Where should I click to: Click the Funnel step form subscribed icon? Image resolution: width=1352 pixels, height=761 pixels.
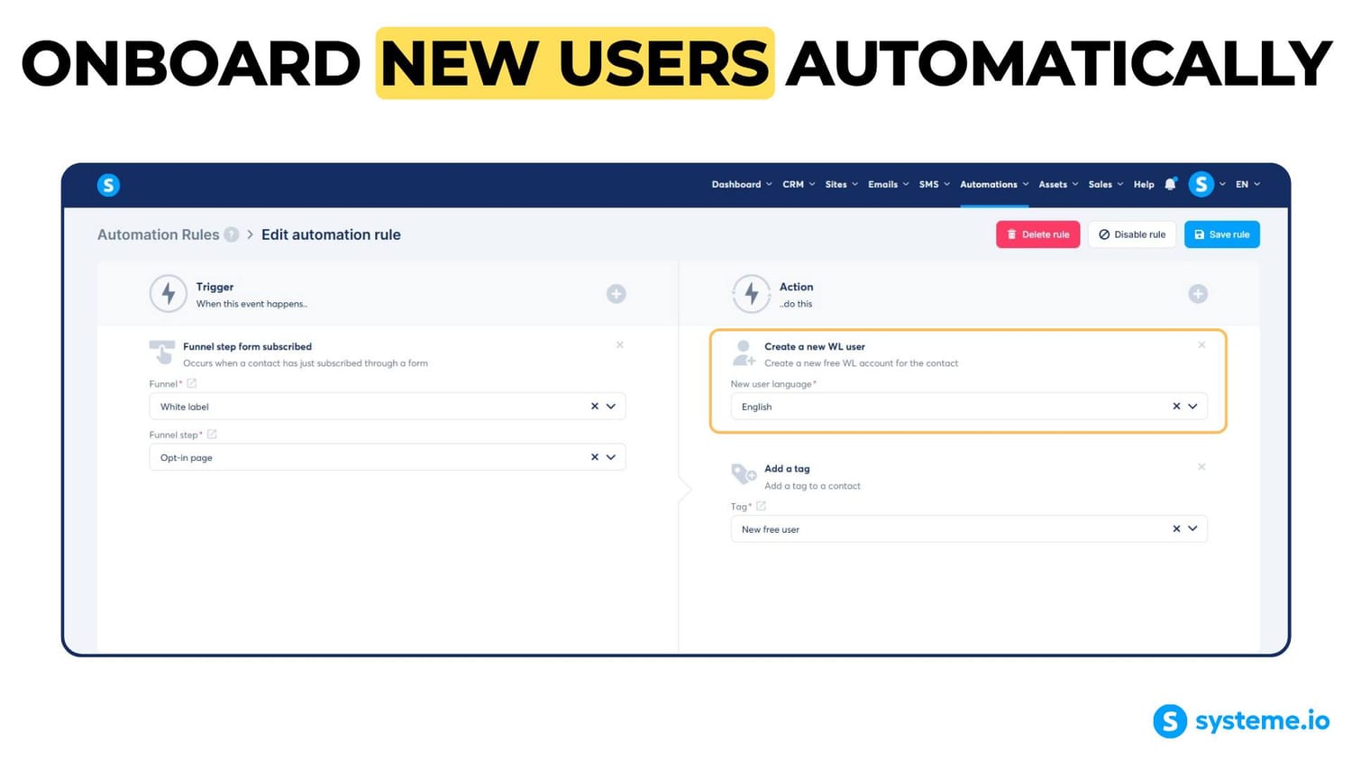pyautogui.click(x=162, y=353)
